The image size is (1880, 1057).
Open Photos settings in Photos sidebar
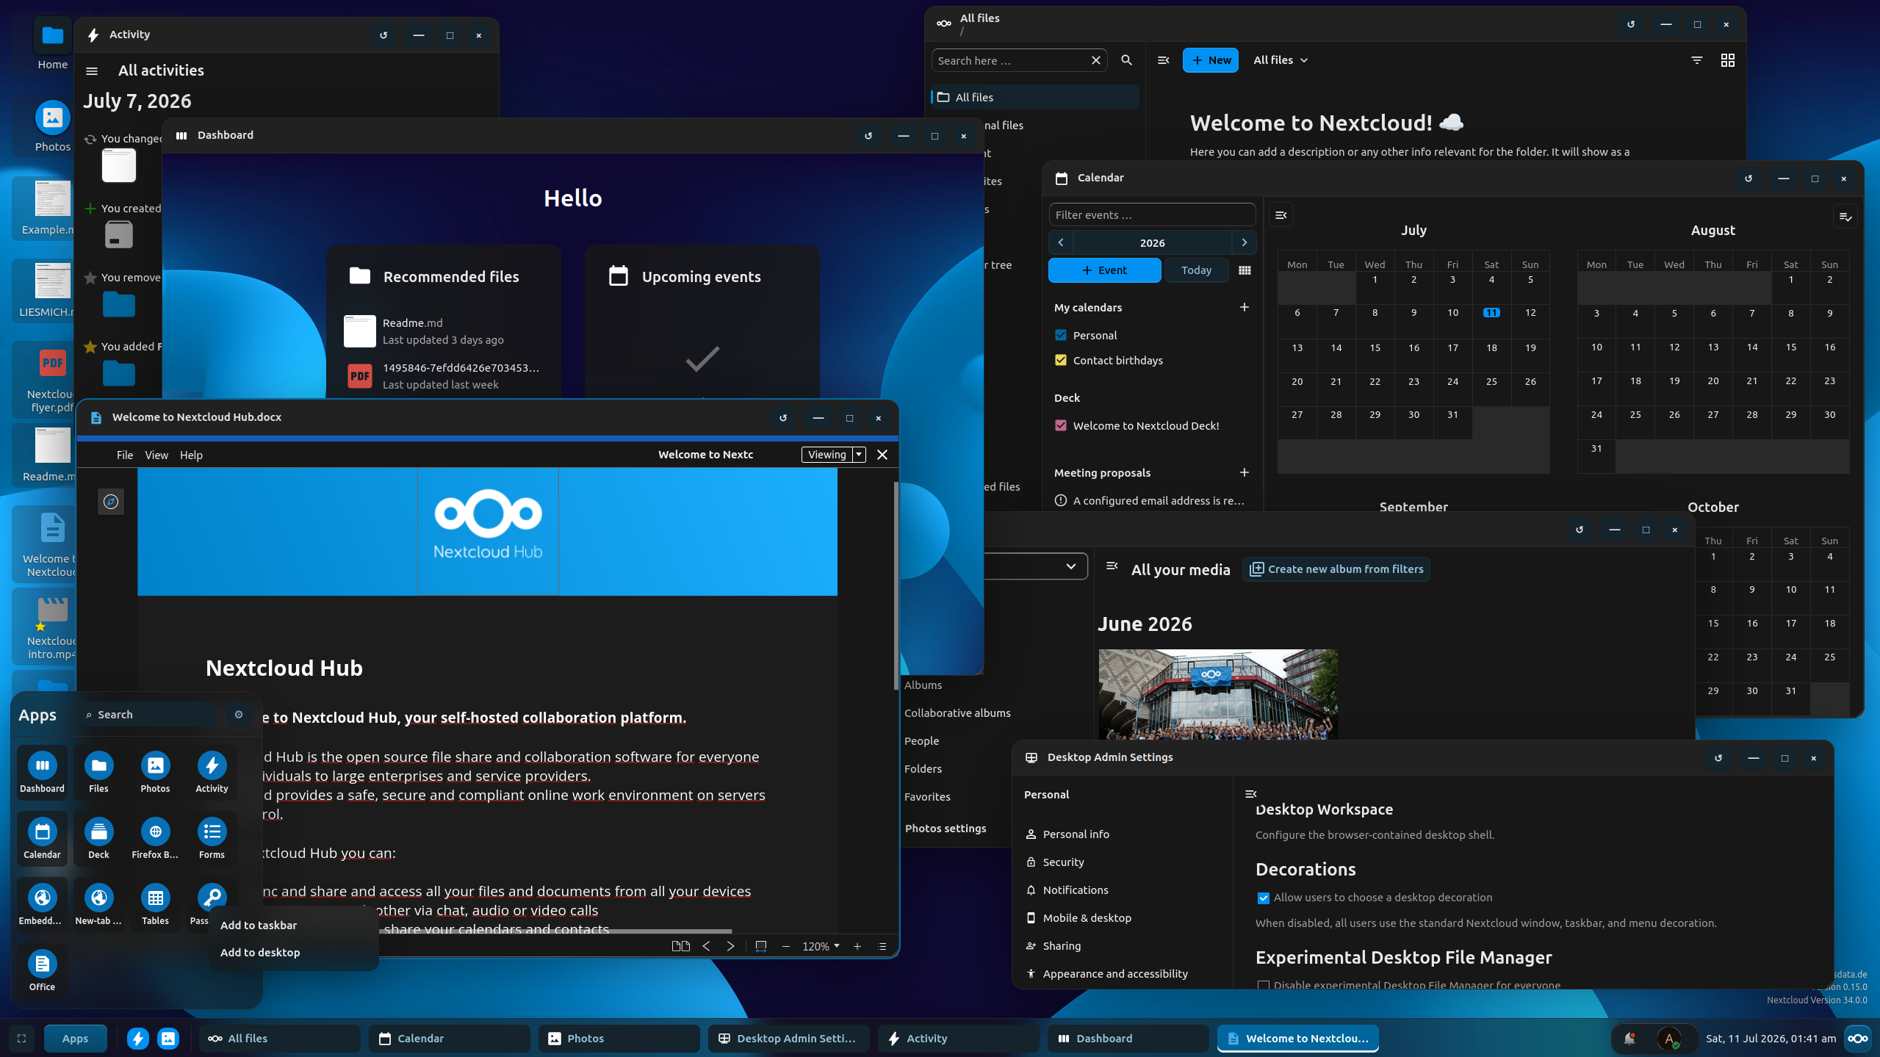pos(946,829)
